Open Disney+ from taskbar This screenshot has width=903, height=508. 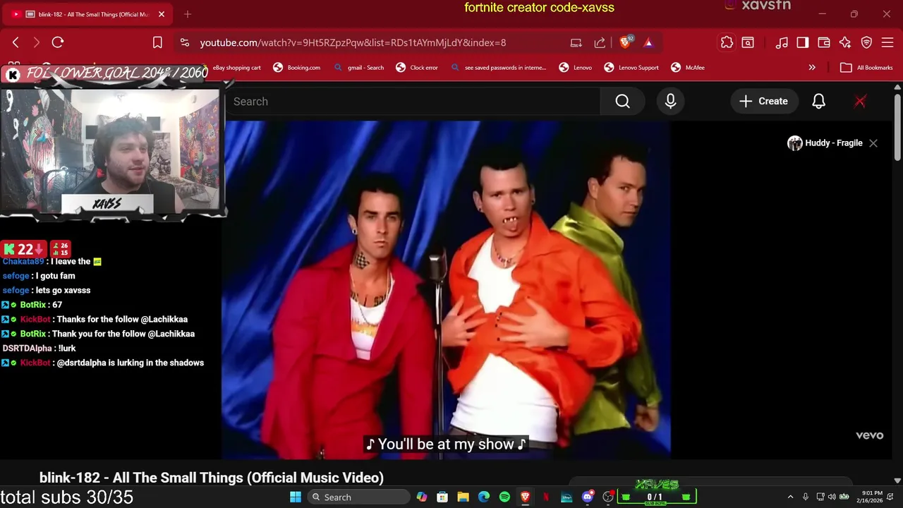point(566,497)
